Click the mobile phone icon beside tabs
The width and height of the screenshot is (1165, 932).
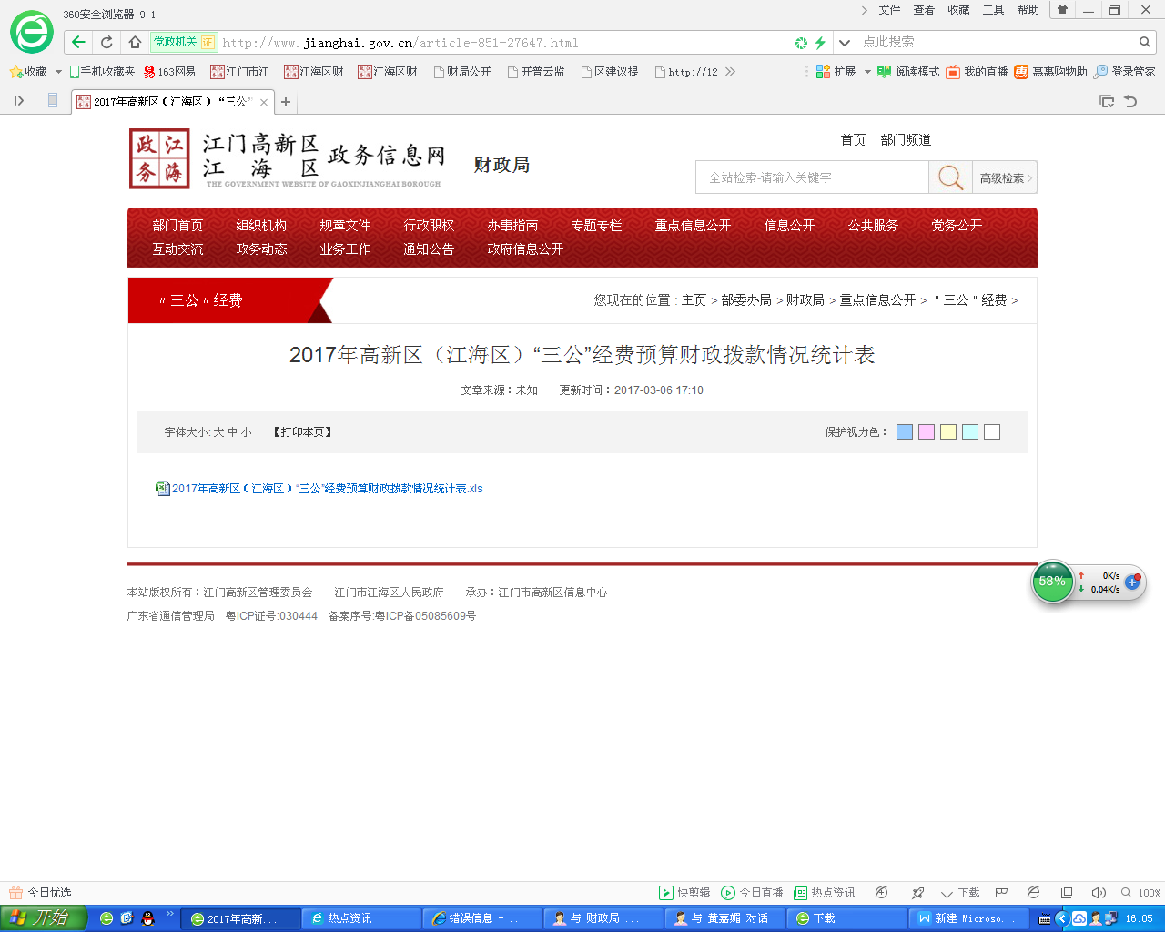point(53,101)
